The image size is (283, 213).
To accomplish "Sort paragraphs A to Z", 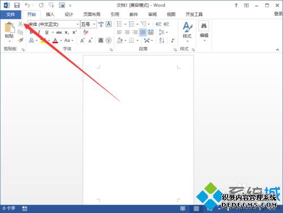I will (x=162, y=40).
